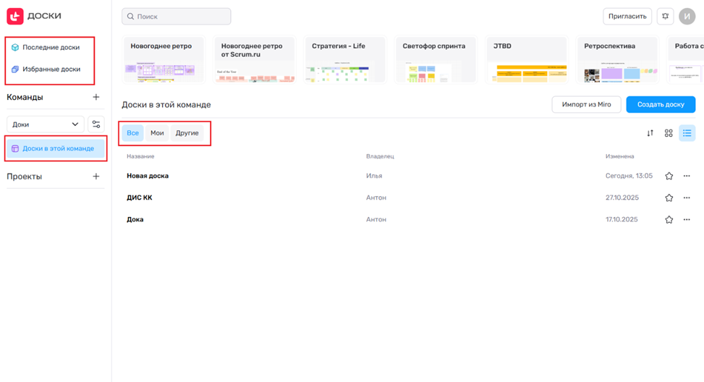Open Последние доски in sidebar
Viewport: 704px width, 382px height.
51,48
